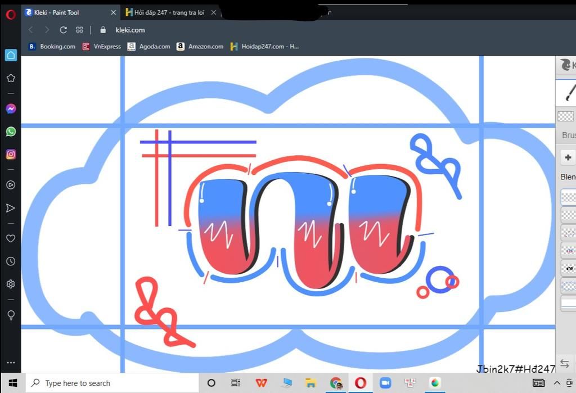Open Settings gear in Opera sidebar

point(11,284)
